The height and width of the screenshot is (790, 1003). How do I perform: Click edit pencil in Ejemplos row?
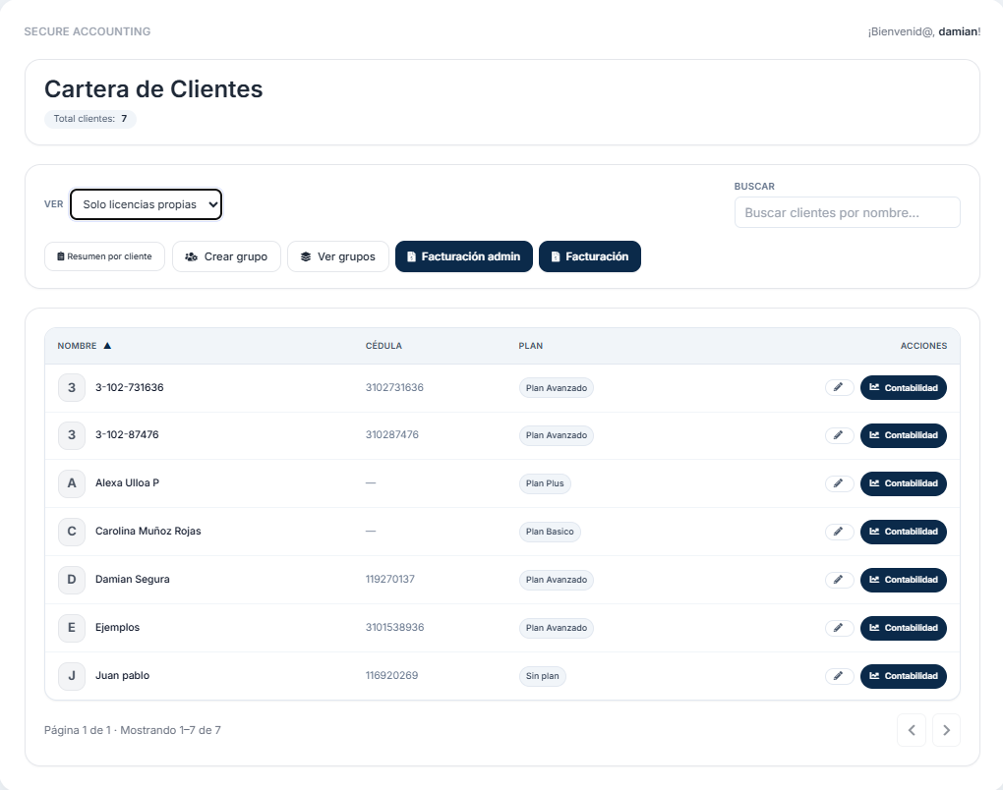(x=839, y=628)
